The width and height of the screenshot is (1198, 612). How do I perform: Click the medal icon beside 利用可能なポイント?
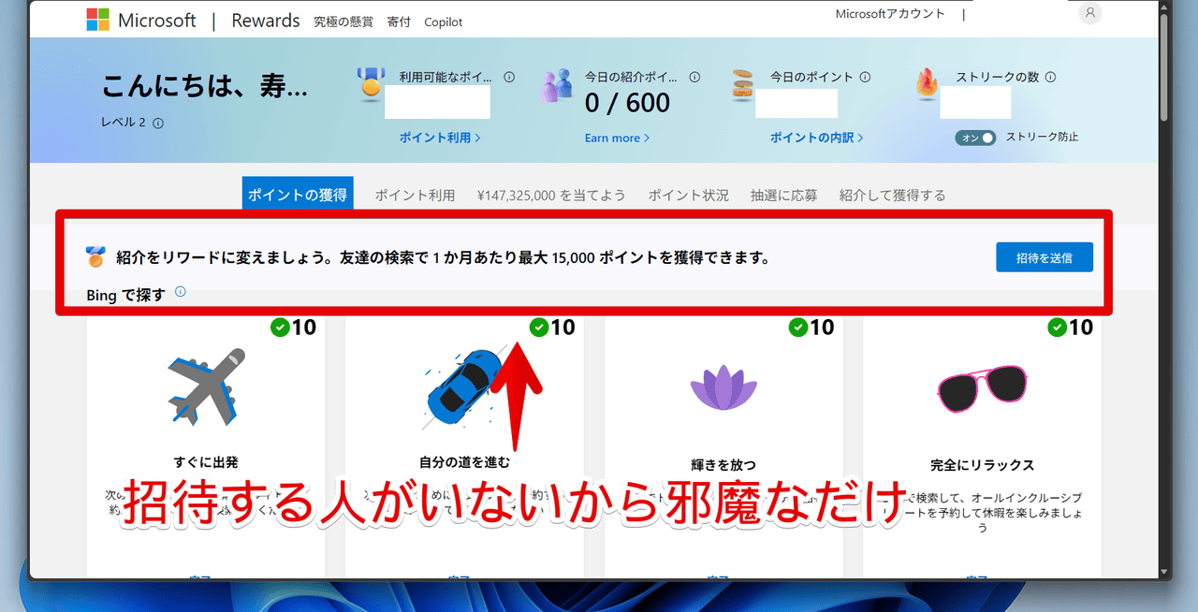[x=370, y=89]
